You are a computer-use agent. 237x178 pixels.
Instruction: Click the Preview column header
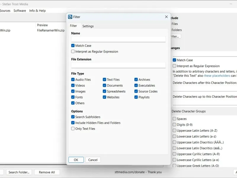42,25
